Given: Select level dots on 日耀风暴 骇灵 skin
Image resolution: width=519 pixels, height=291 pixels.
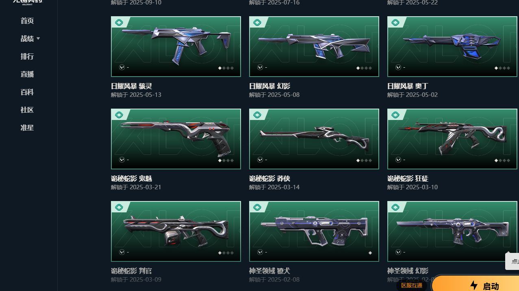Looking at the screenshot, I should pyautogui.click(x=226, y=68).
